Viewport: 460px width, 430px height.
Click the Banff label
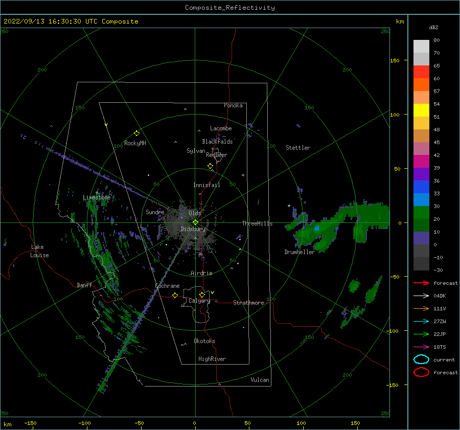pos(84,285)
